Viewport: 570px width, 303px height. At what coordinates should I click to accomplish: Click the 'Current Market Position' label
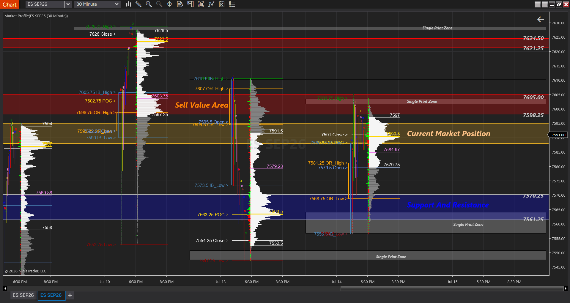(x=448, y=134)
